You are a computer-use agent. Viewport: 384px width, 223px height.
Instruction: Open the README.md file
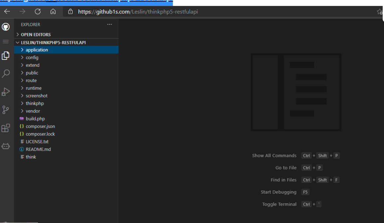(x=38, y=149)
